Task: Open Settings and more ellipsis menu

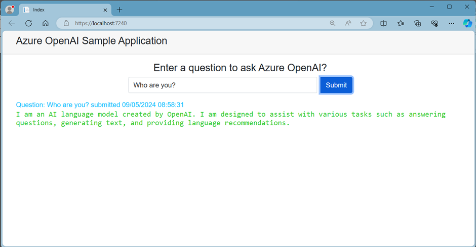Action: coord(451,23)
